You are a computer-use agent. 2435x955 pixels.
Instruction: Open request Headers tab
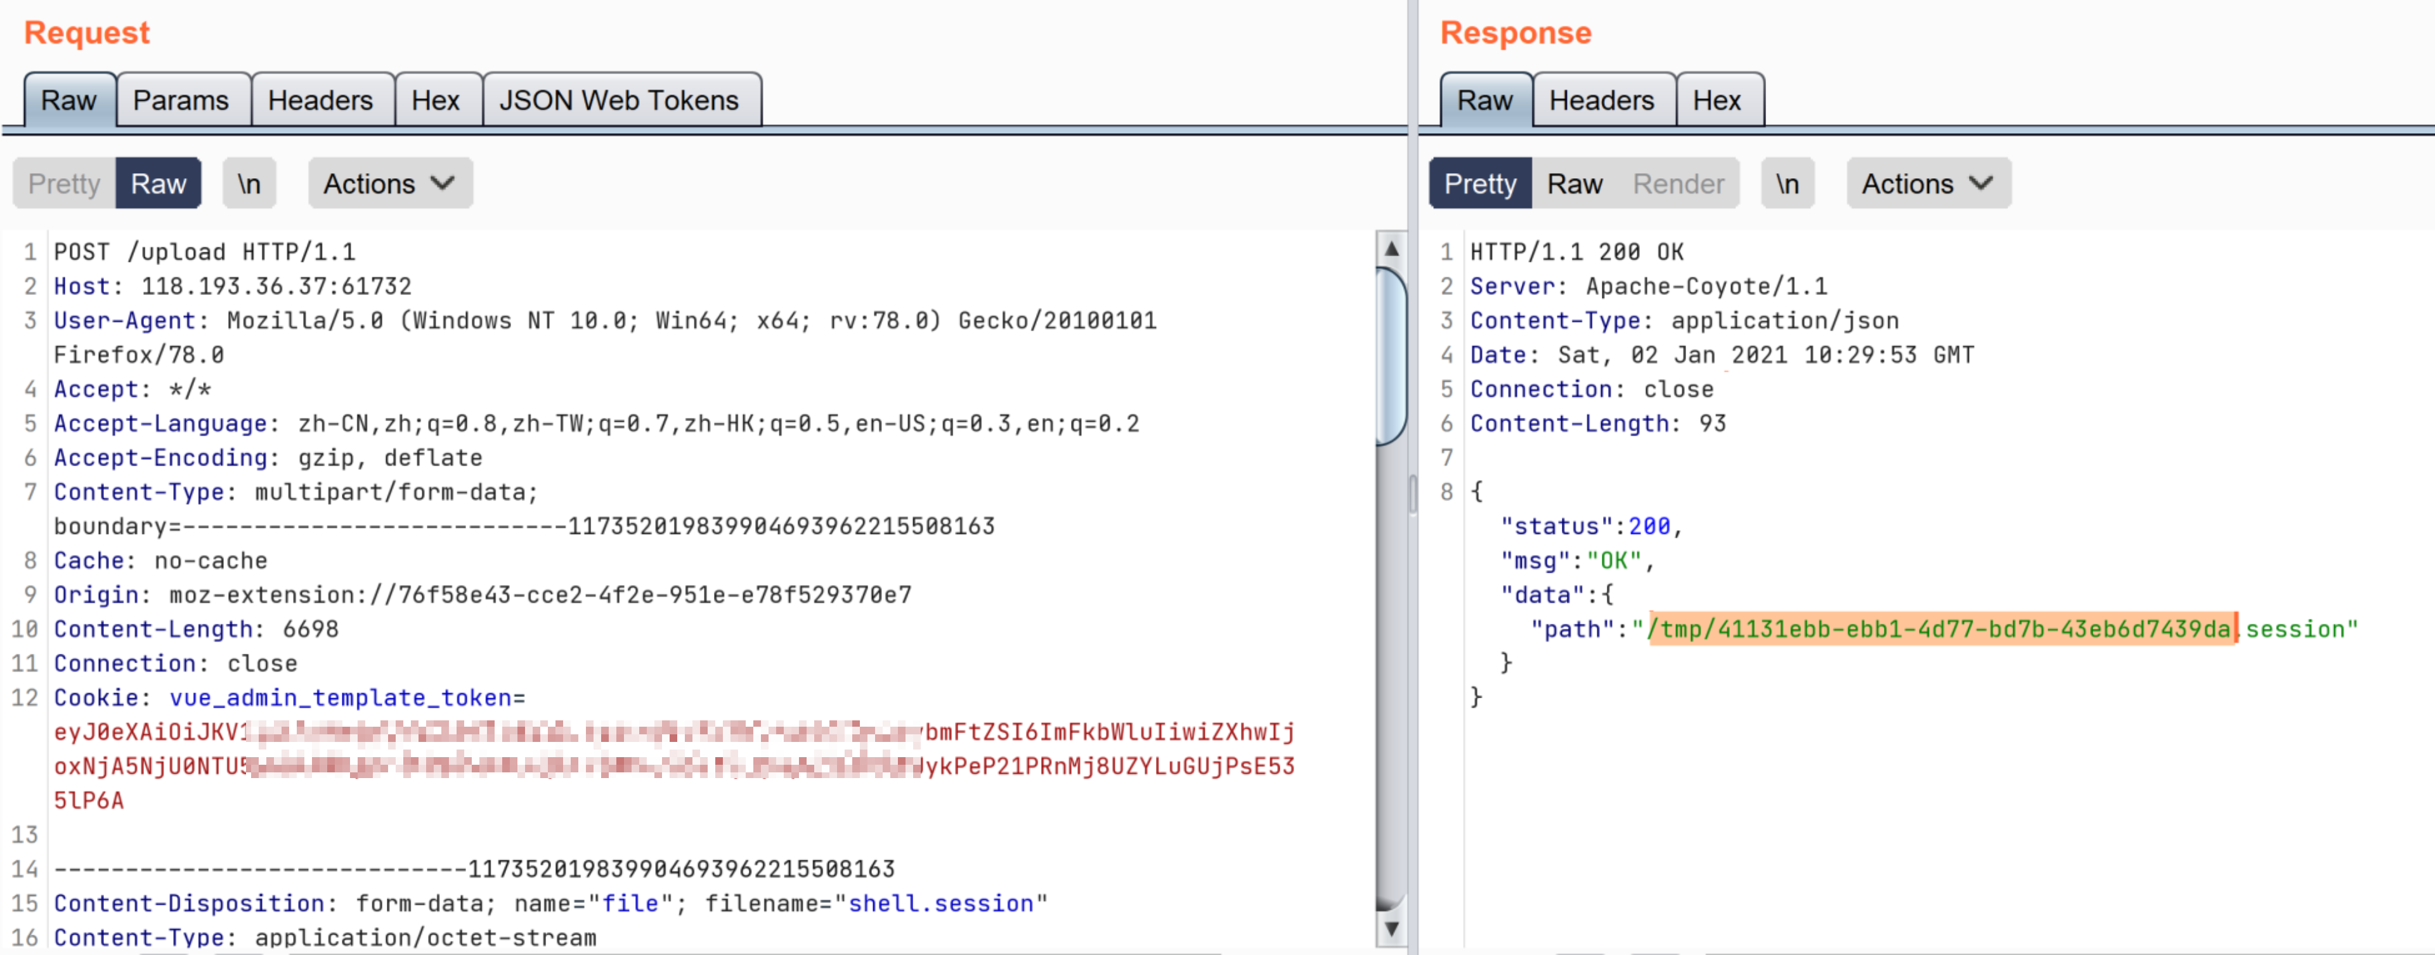point(320,100)
